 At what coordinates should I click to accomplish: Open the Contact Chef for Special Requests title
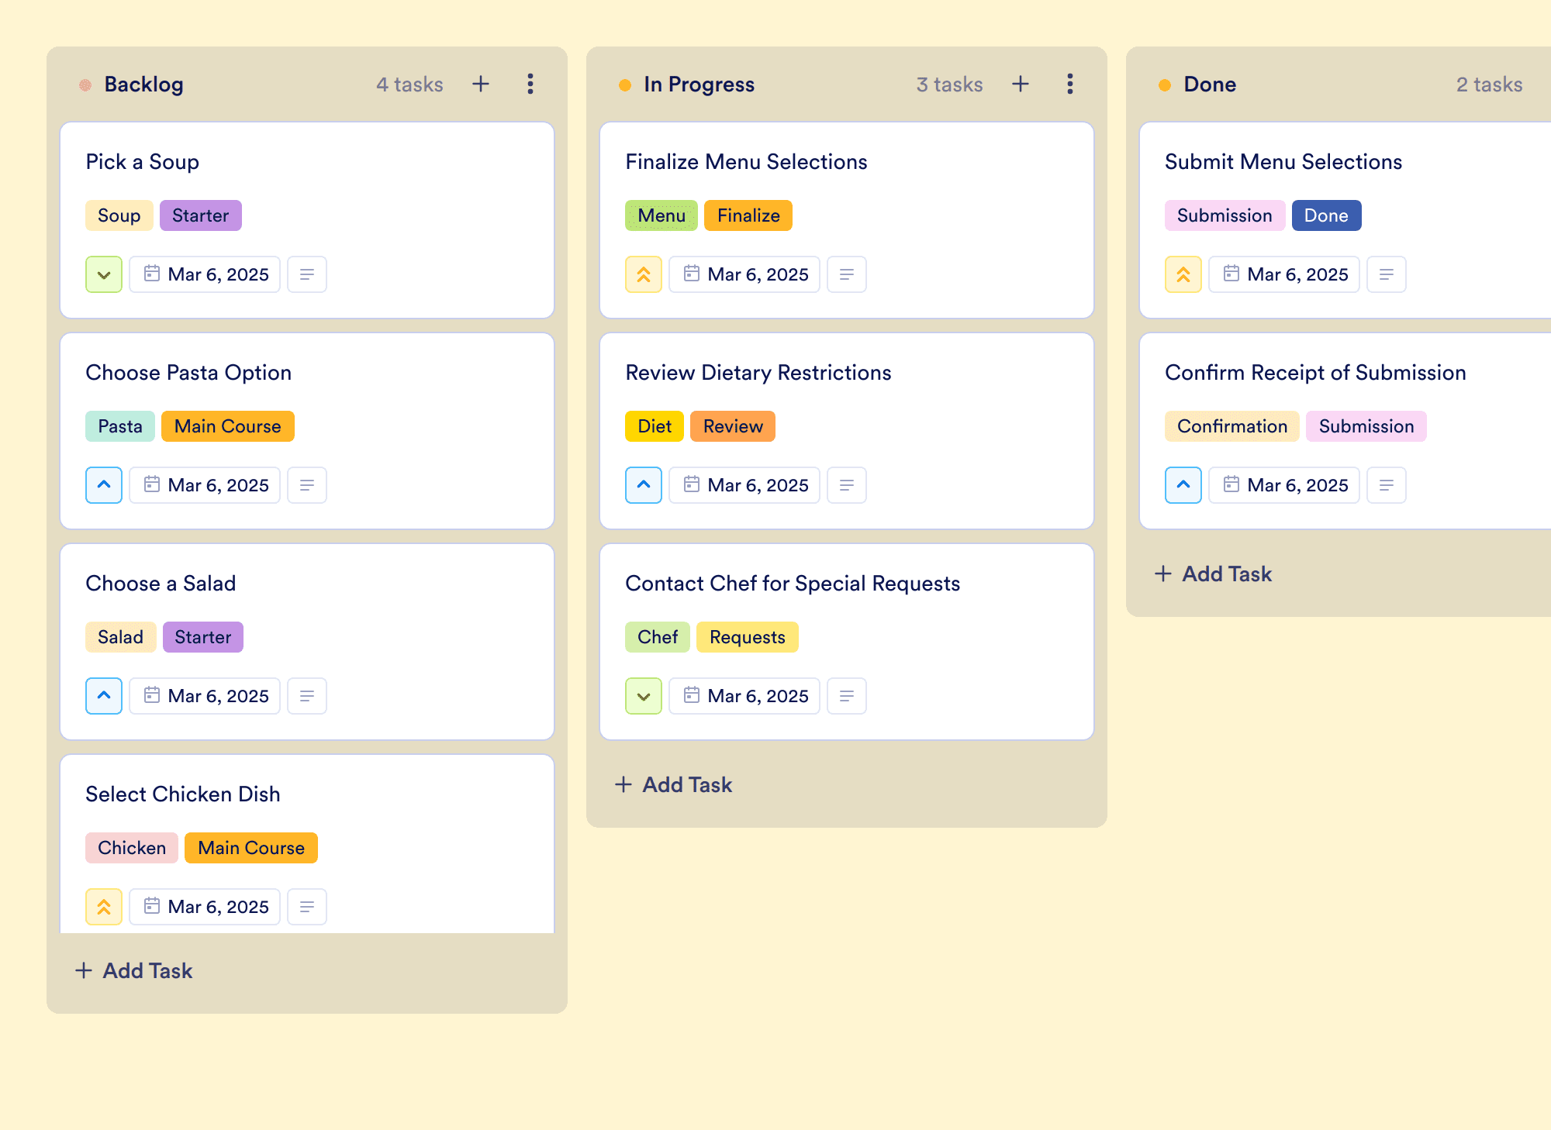(793, 583)
